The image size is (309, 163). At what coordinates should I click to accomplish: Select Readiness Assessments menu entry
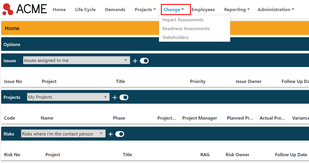click(186, 29)
